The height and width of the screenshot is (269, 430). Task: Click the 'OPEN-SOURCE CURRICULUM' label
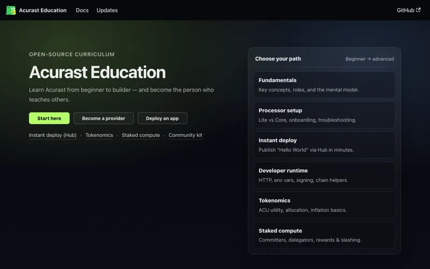[x=72, y=54]
